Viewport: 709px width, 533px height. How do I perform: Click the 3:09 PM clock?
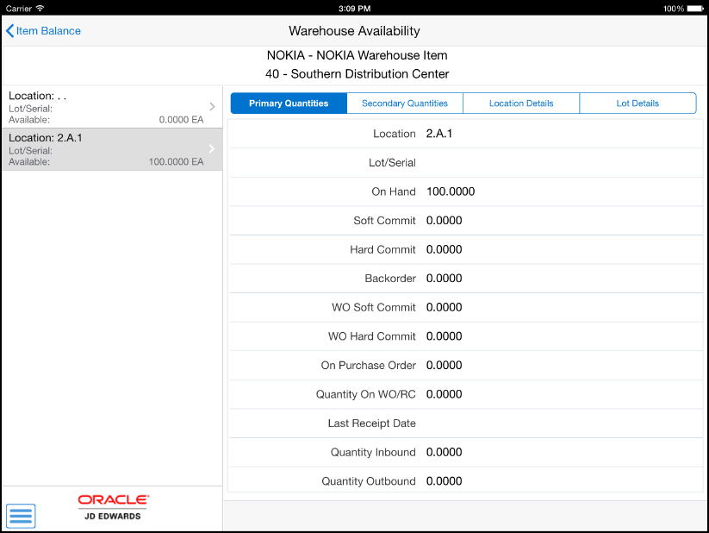(355, 9)
